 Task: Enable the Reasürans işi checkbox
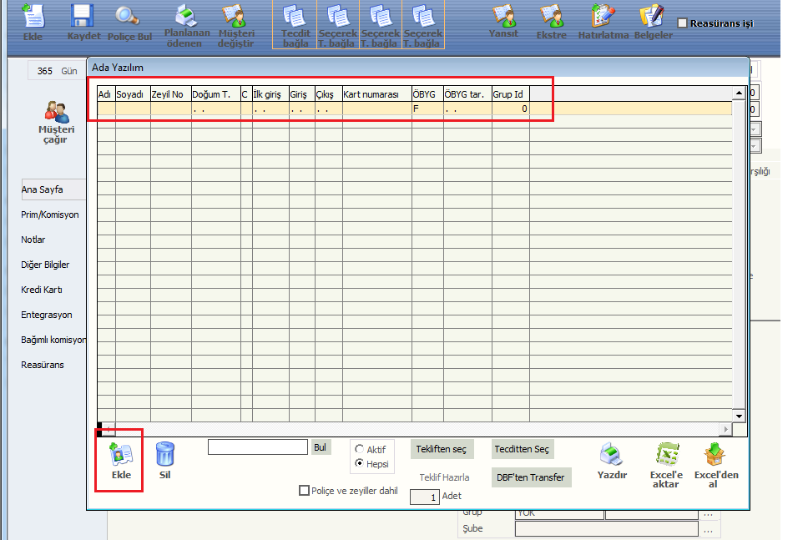683,23
